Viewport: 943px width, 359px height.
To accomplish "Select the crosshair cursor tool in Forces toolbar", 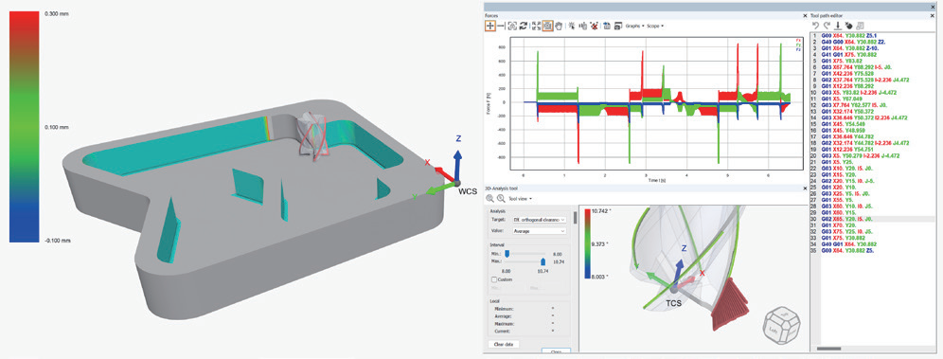I will 490,26.
